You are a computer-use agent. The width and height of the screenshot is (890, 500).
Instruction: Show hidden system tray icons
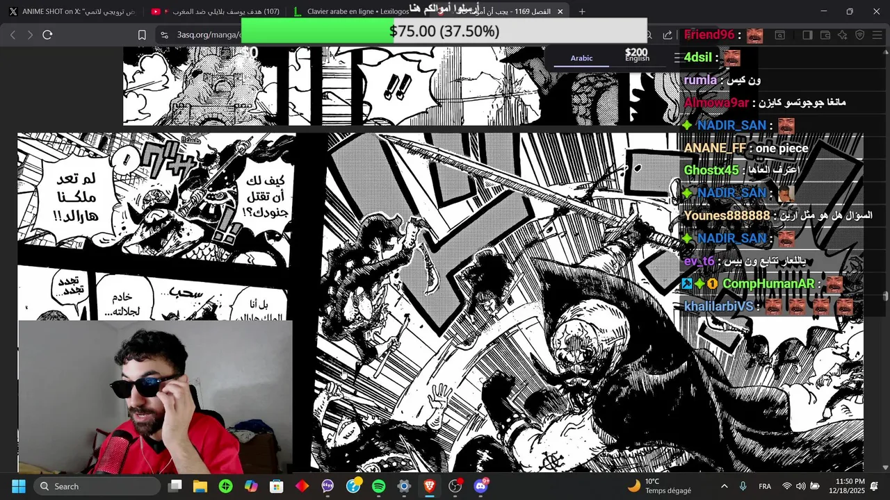[x=725, y=486]
